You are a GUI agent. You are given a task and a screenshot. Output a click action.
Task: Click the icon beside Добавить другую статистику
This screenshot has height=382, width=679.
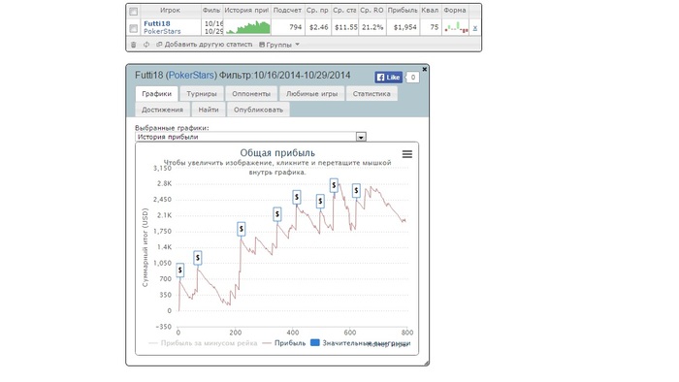[x=159, y=45]
